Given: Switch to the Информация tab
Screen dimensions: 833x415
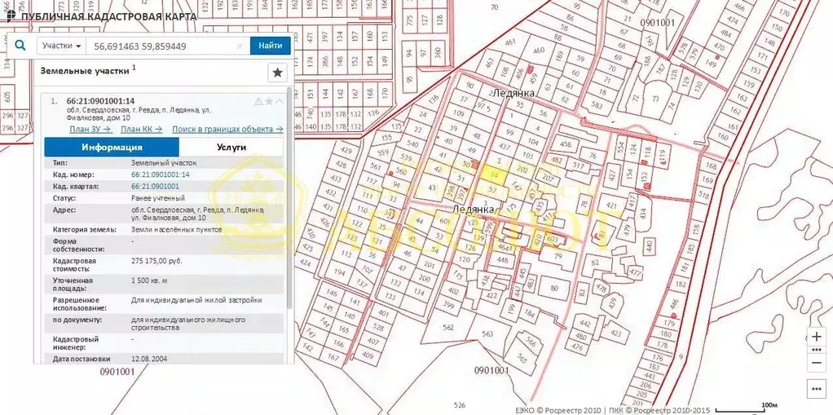Looking at the screenshot, I should pyautogui.click(x=112, y=148).
